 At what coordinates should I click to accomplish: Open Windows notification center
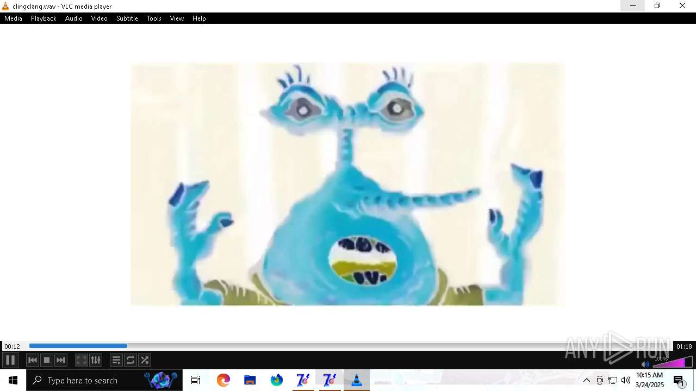(679, 380)
